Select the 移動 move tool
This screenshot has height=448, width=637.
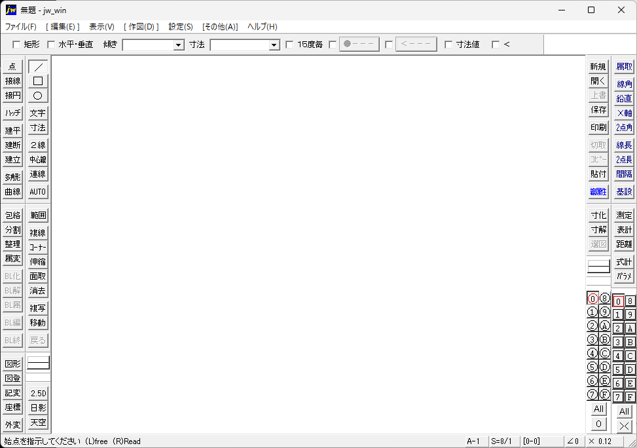pos(38,323)
